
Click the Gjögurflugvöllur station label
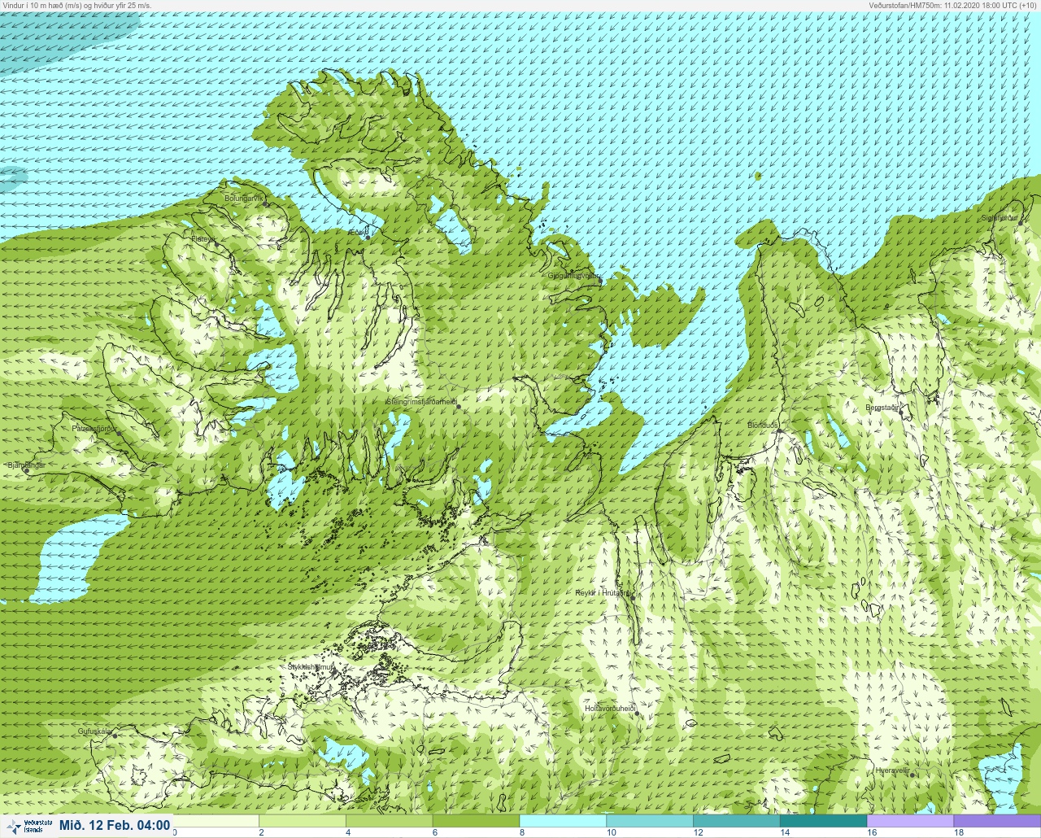point(574,276)
